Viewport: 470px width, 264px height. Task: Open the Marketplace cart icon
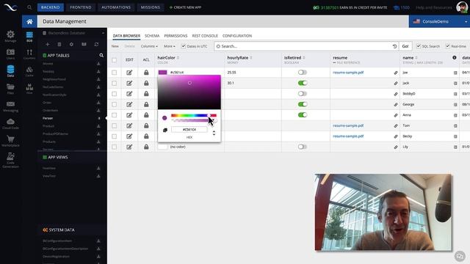(10, 141)
